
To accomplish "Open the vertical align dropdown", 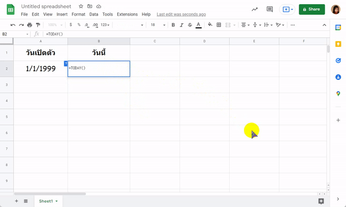I will [257, 25].
